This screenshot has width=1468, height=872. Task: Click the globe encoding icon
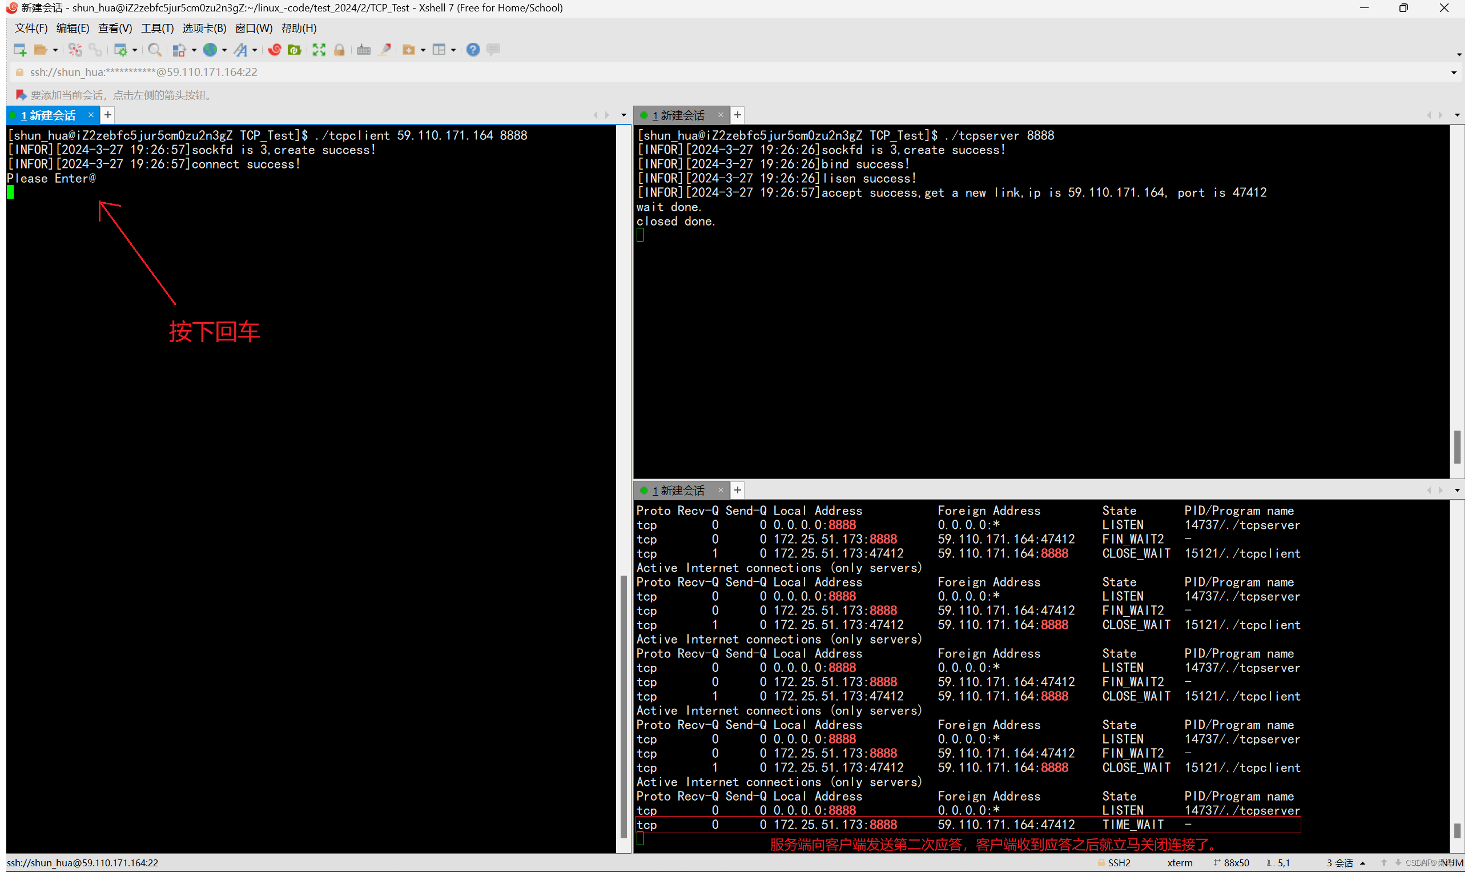tap(210, 50)
